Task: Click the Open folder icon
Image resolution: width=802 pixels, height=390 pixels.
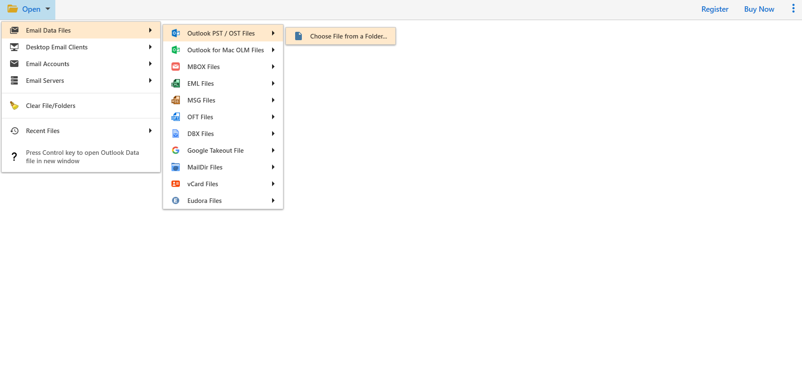Action: point(13,9)
